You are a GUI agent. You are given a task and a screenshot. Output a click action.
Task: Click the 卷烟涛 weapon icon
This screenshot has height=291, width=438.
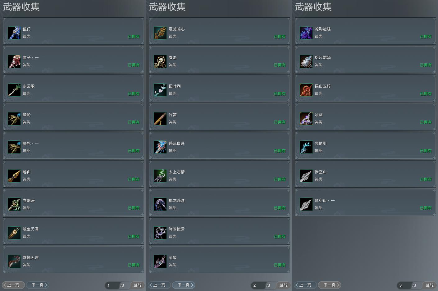[x=14, y=204]
